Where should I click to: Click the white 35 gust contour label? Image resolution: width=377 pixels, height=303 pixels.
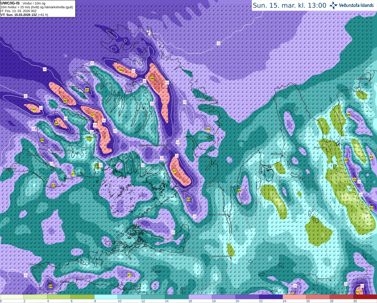point(95,125)
